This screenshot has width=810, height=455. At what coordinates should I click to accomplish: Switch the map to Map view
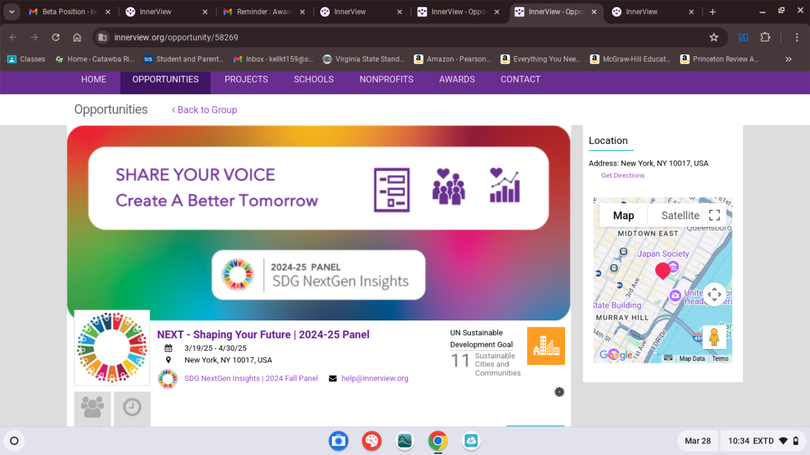click(623, 215)
